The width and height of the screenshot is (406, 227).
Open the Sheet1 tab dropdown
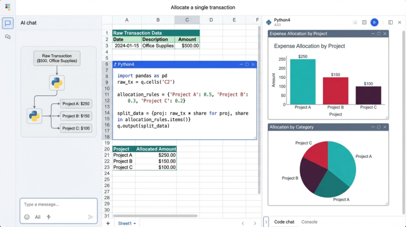point(135,224)
